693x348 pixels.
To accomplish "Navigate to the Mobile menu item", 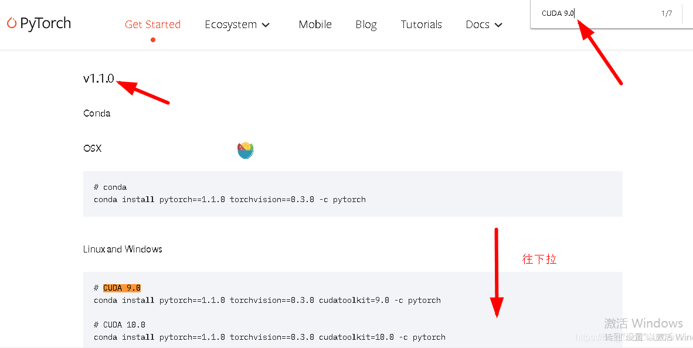I will tap(315, 24).
